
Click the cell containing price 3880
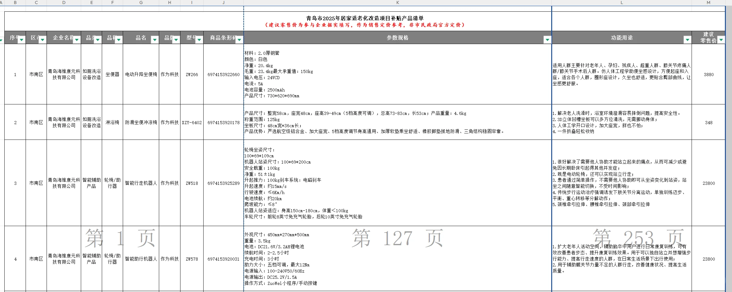click(709, 74)
